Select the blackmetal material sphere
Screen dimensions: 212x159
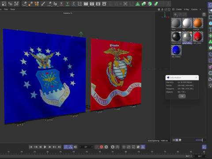176,37
